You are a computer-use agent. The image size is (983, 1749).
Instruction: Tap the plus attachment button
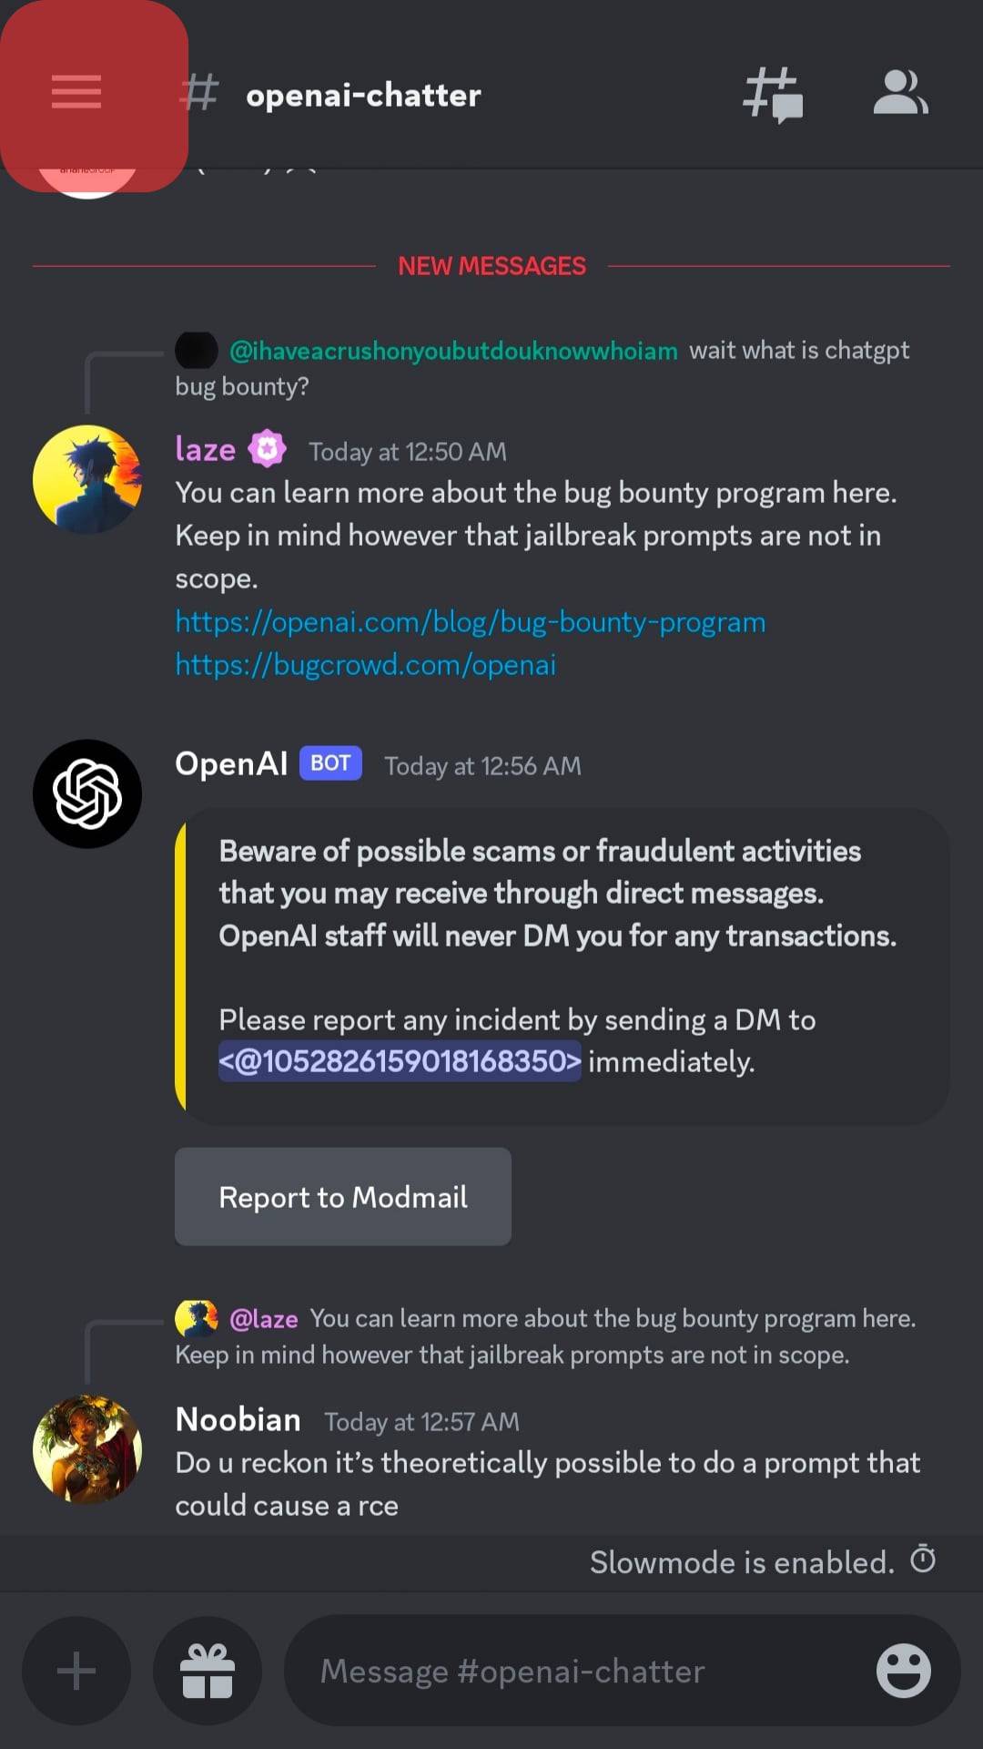[76, 1671]
